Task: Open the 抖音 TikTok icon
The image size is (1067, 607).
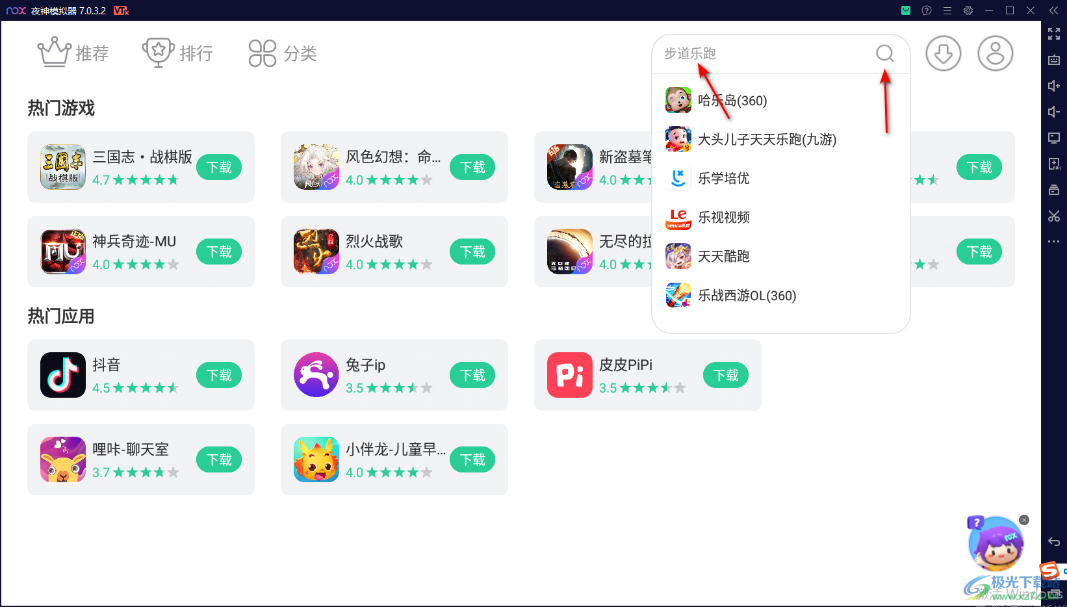Action: click(x=63, y=375)
